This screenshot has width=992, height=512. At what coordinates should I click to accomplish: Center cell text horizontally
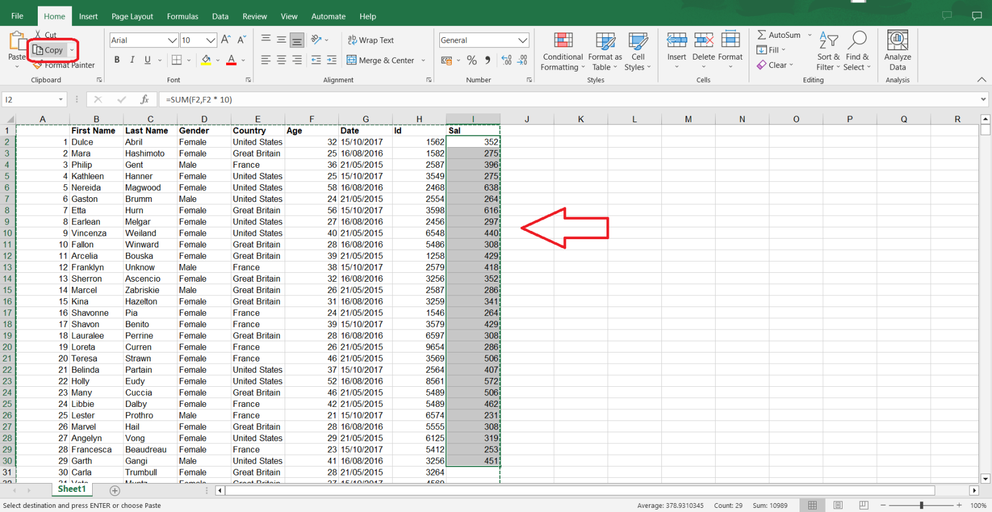[282, 60]
